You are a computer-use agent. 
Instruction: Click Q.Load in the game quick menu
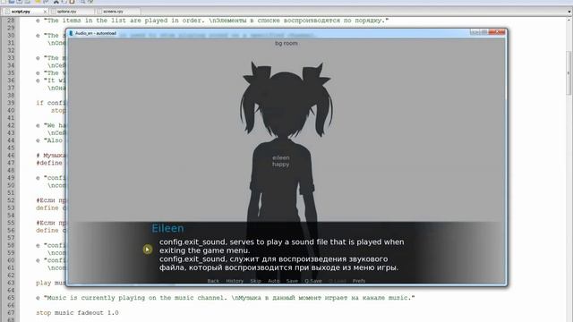point(338,281)
